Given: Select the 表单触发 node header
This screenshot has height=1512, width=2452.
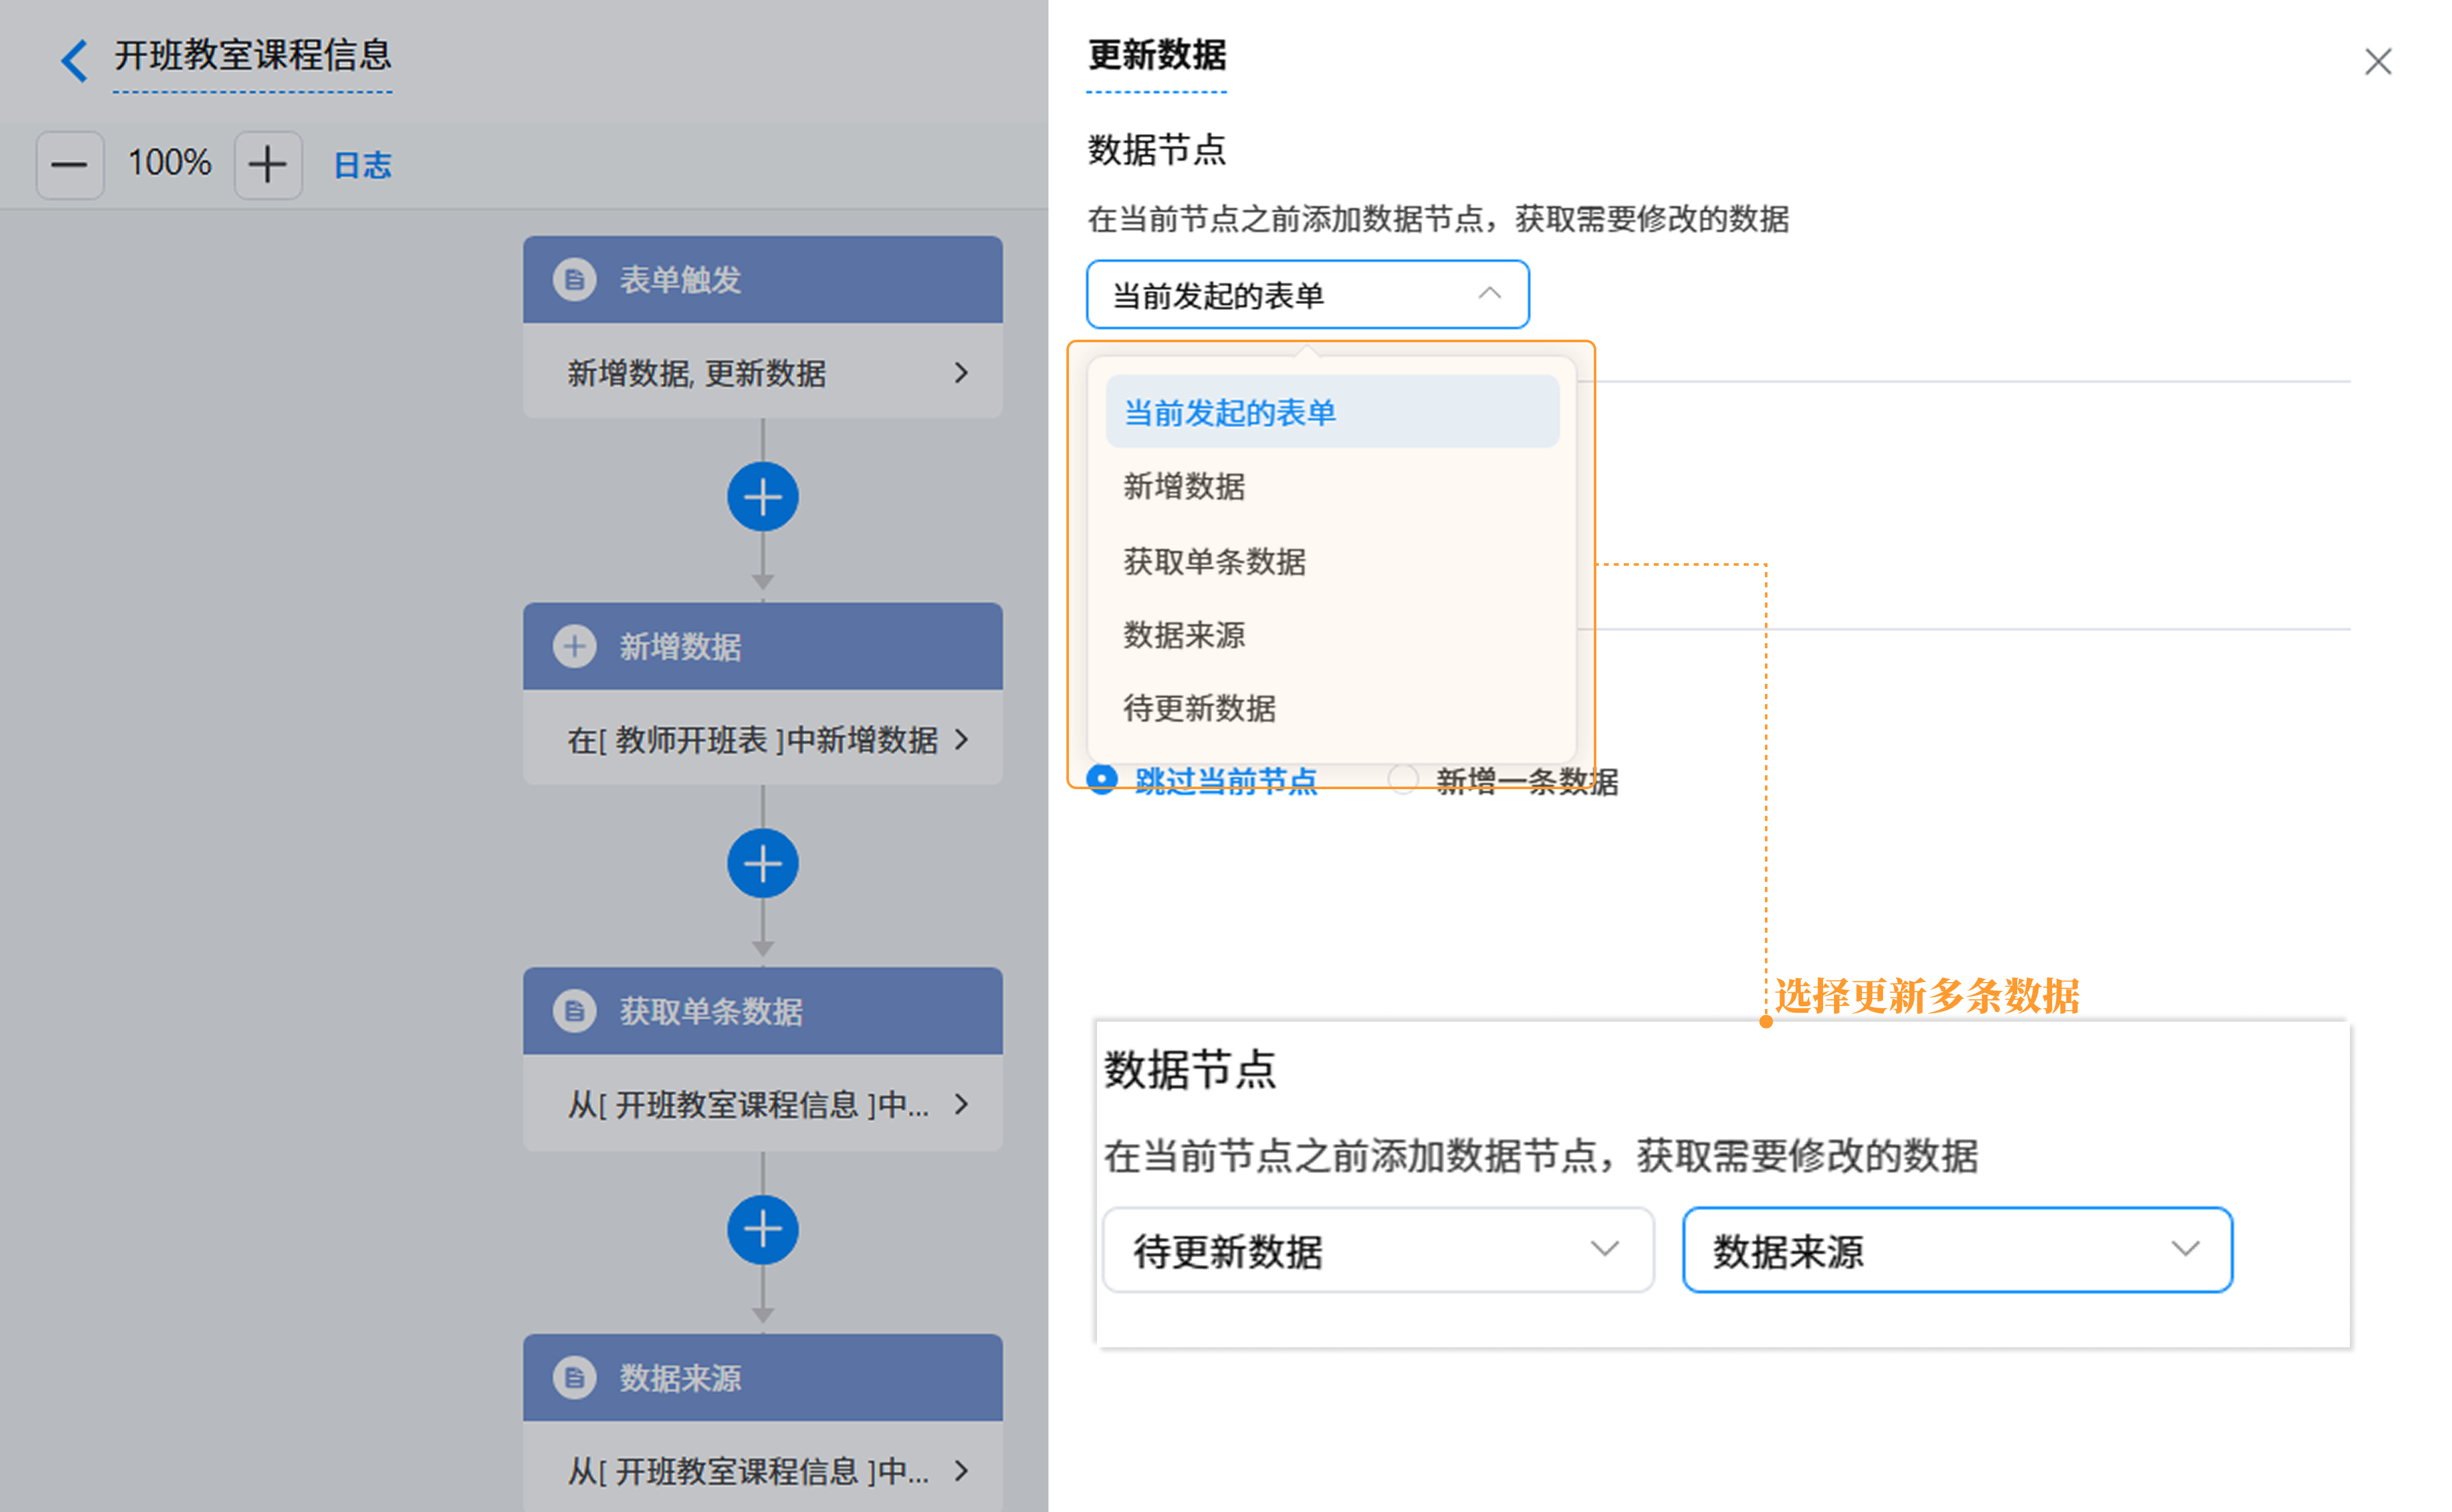Looking at the screenshot, I should pos(763,280).
